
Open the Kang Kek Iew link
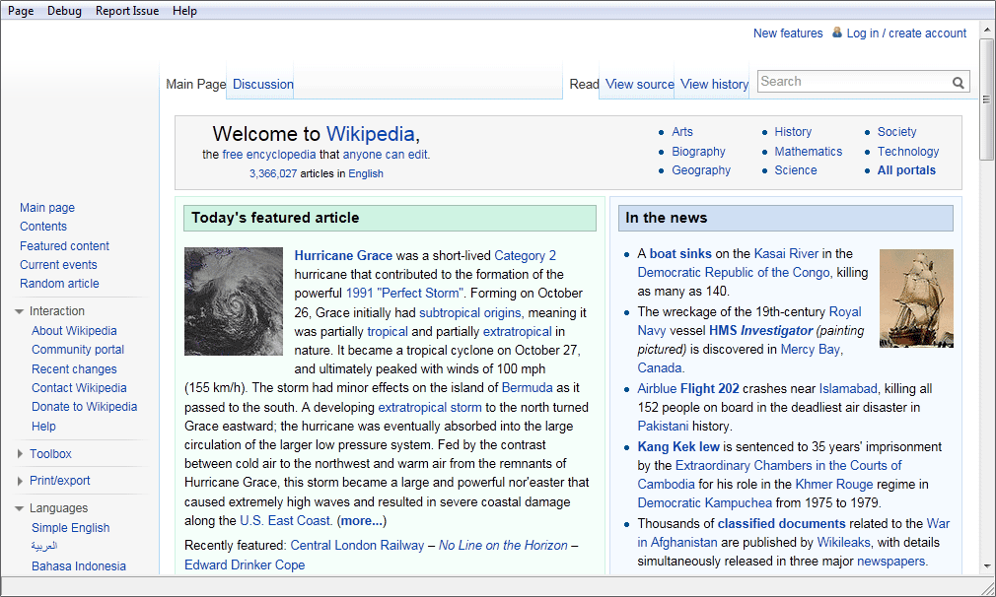tap(678, 447)
